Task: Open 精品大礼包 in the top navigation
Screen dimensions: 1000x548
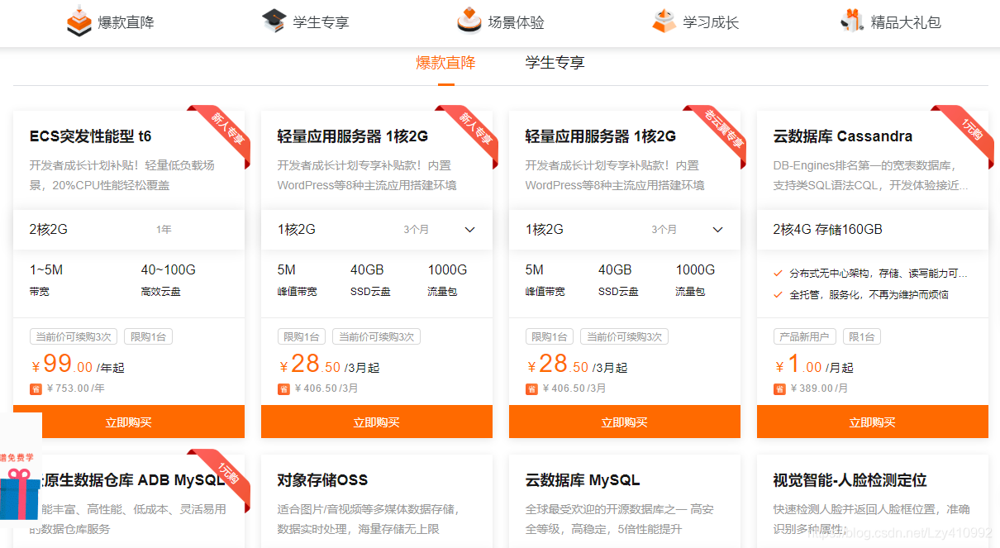Action: coord(906,22)
